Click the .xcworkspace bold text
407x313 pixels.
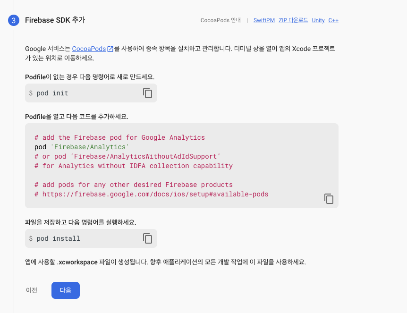point(77,262)
